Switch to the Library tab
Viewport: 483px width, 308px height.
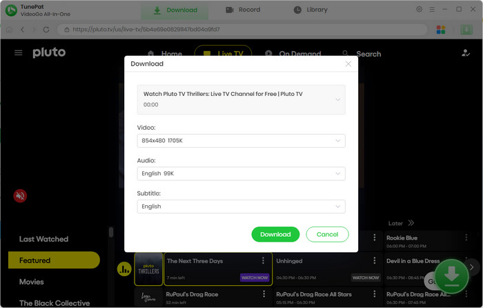(x=310, y=10)
